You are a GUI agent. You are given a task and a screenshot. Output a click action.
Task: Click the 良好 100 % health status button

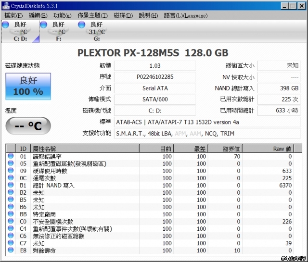pos(28,87)
